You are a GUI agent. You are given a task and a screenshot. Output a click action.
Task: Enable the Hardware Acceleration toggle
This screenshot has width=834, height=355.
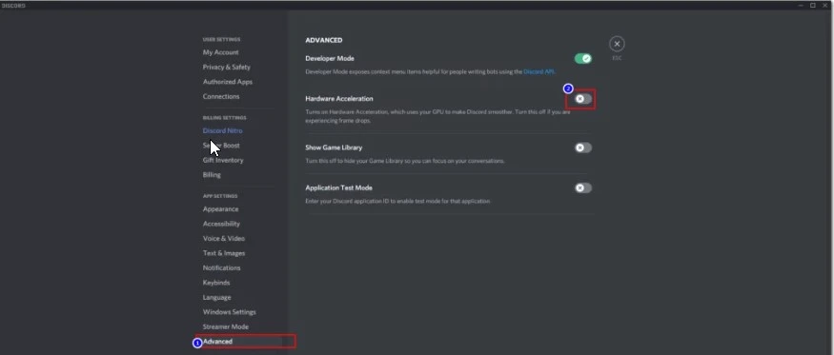tap(583, 99)
